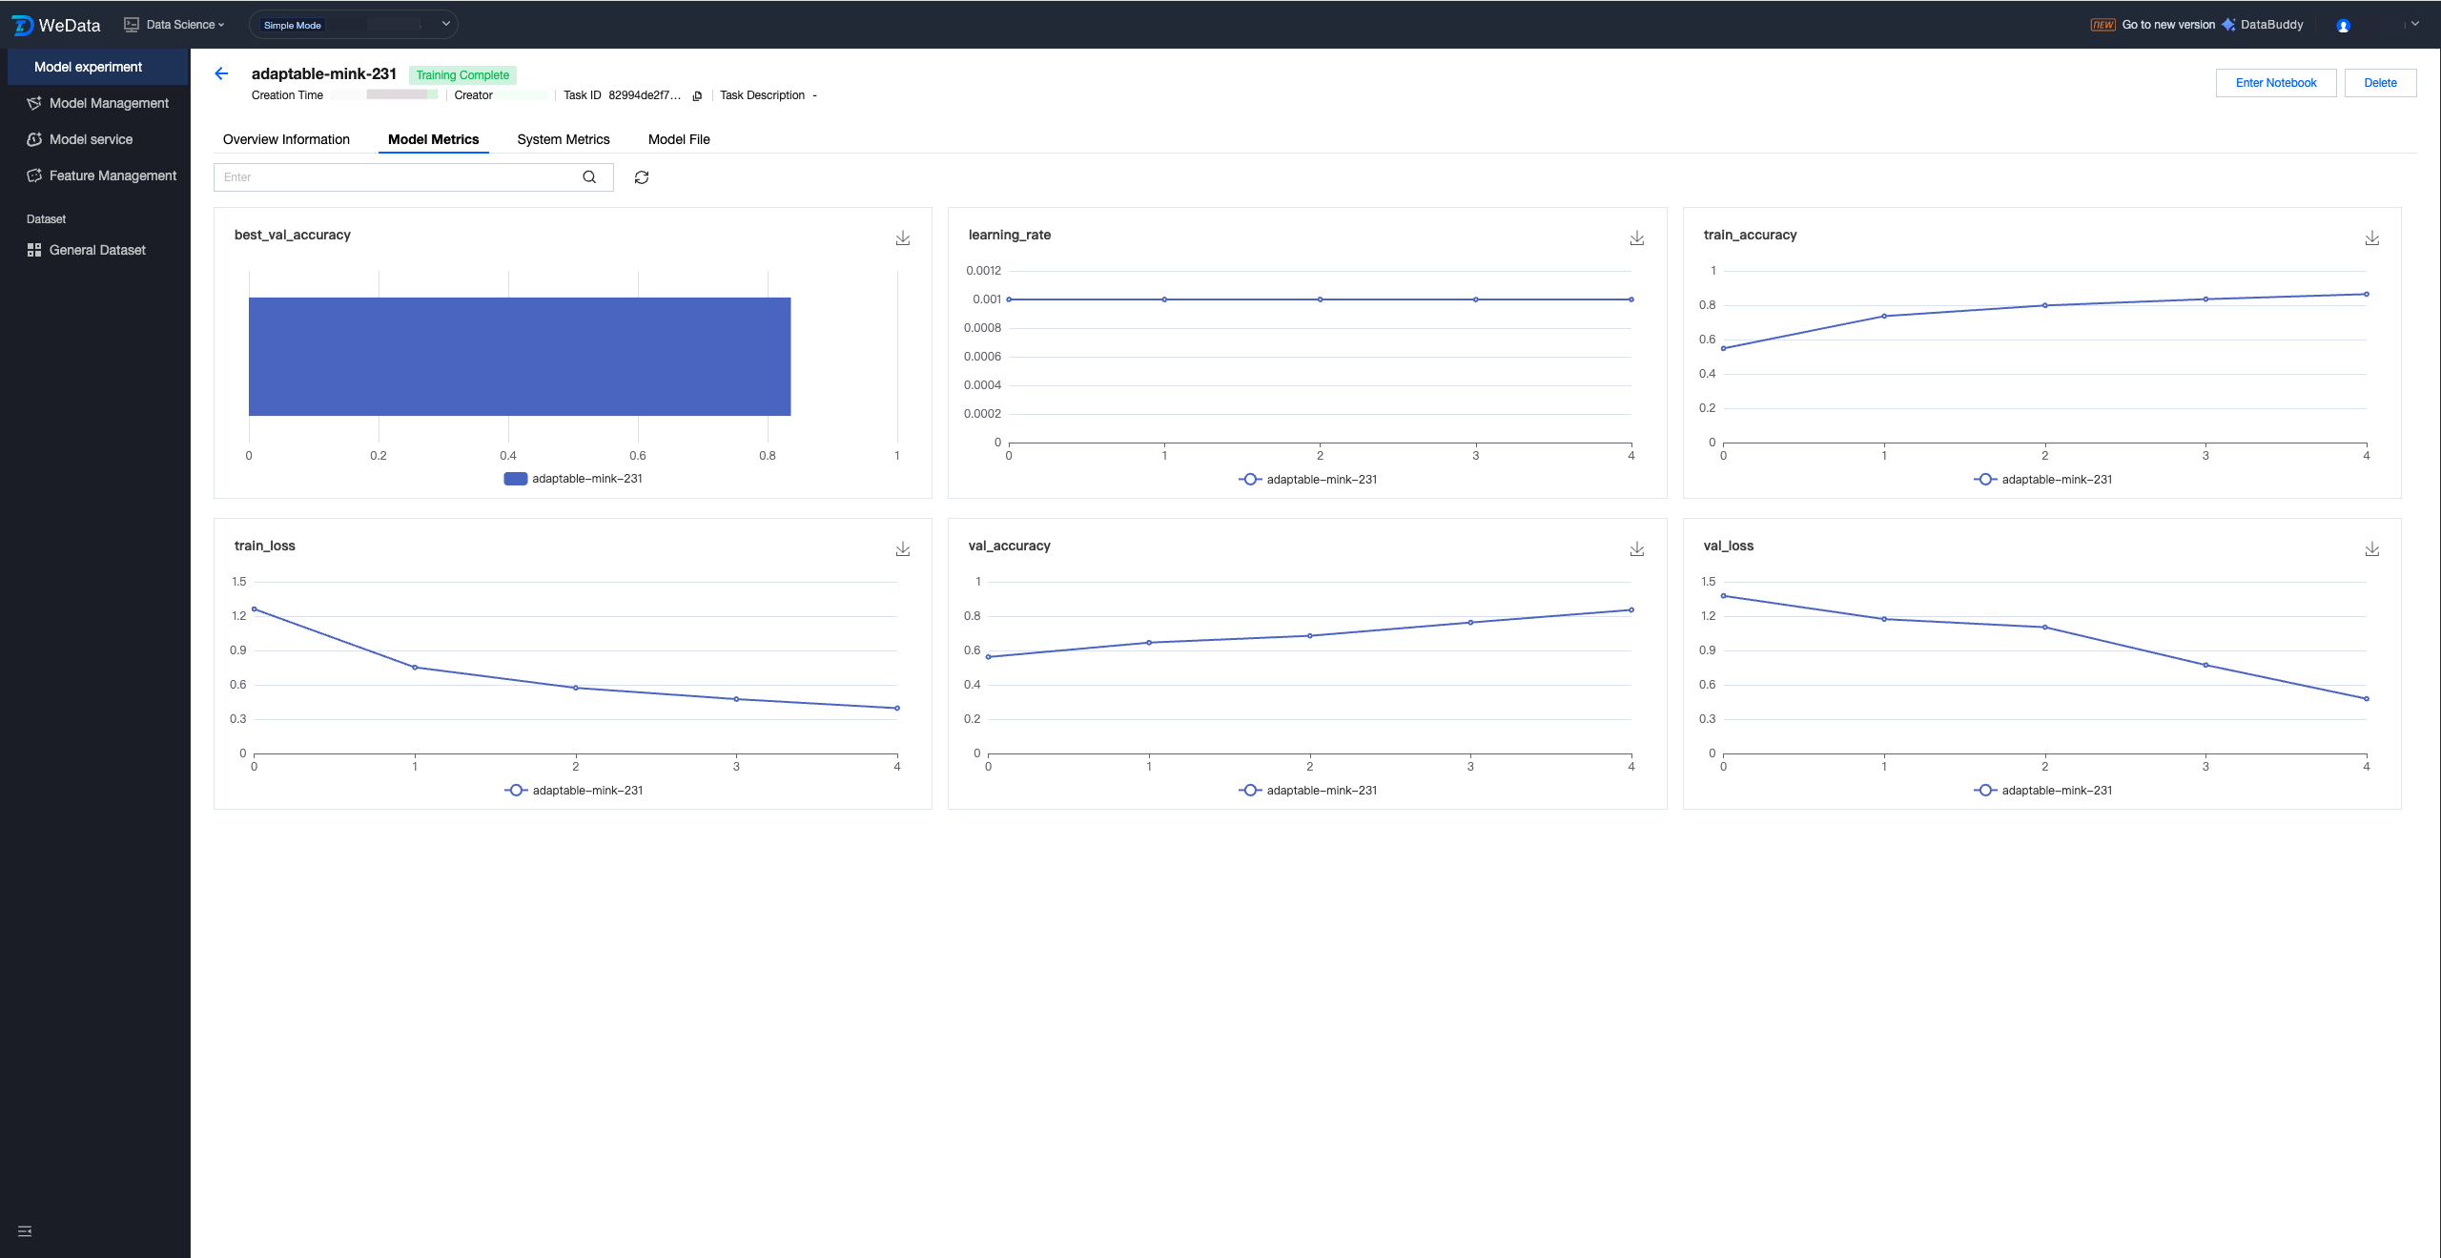Download the best_val_accuracy chart
Image resolution: width=2441 pixels, height=1258 pixels.
(902, 238)
